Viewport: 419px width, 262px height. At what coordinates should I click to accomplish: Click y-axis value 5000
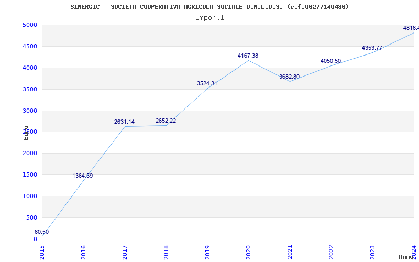30,25
